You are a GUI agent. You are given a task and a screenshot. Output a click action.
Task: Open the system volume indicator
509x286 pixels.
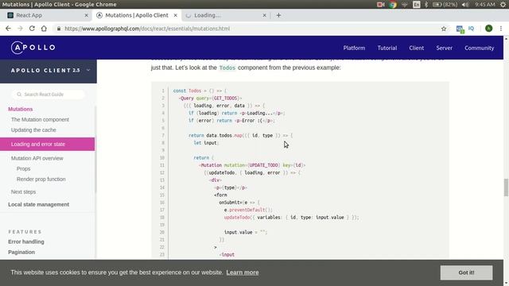[464, 5]
